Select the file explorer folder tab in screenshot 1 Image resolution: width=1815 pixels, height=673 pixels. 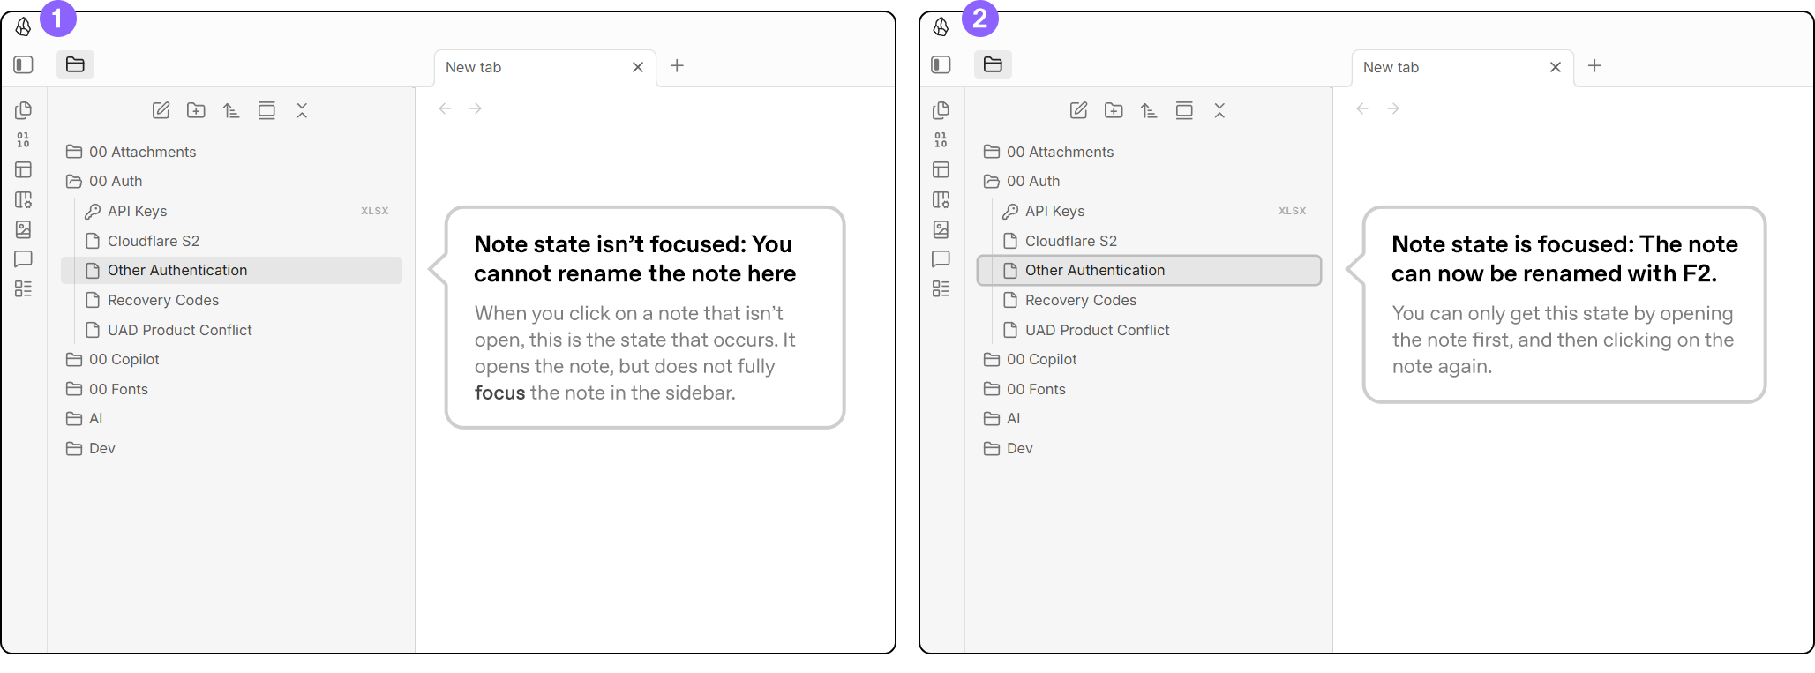click(x=76, y=64)
